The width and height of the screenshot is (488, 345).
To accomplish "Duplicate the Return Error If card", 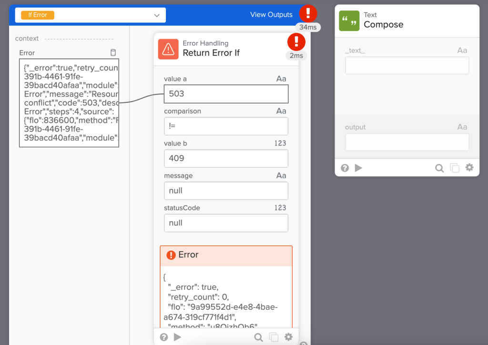I will click(274, 337).
